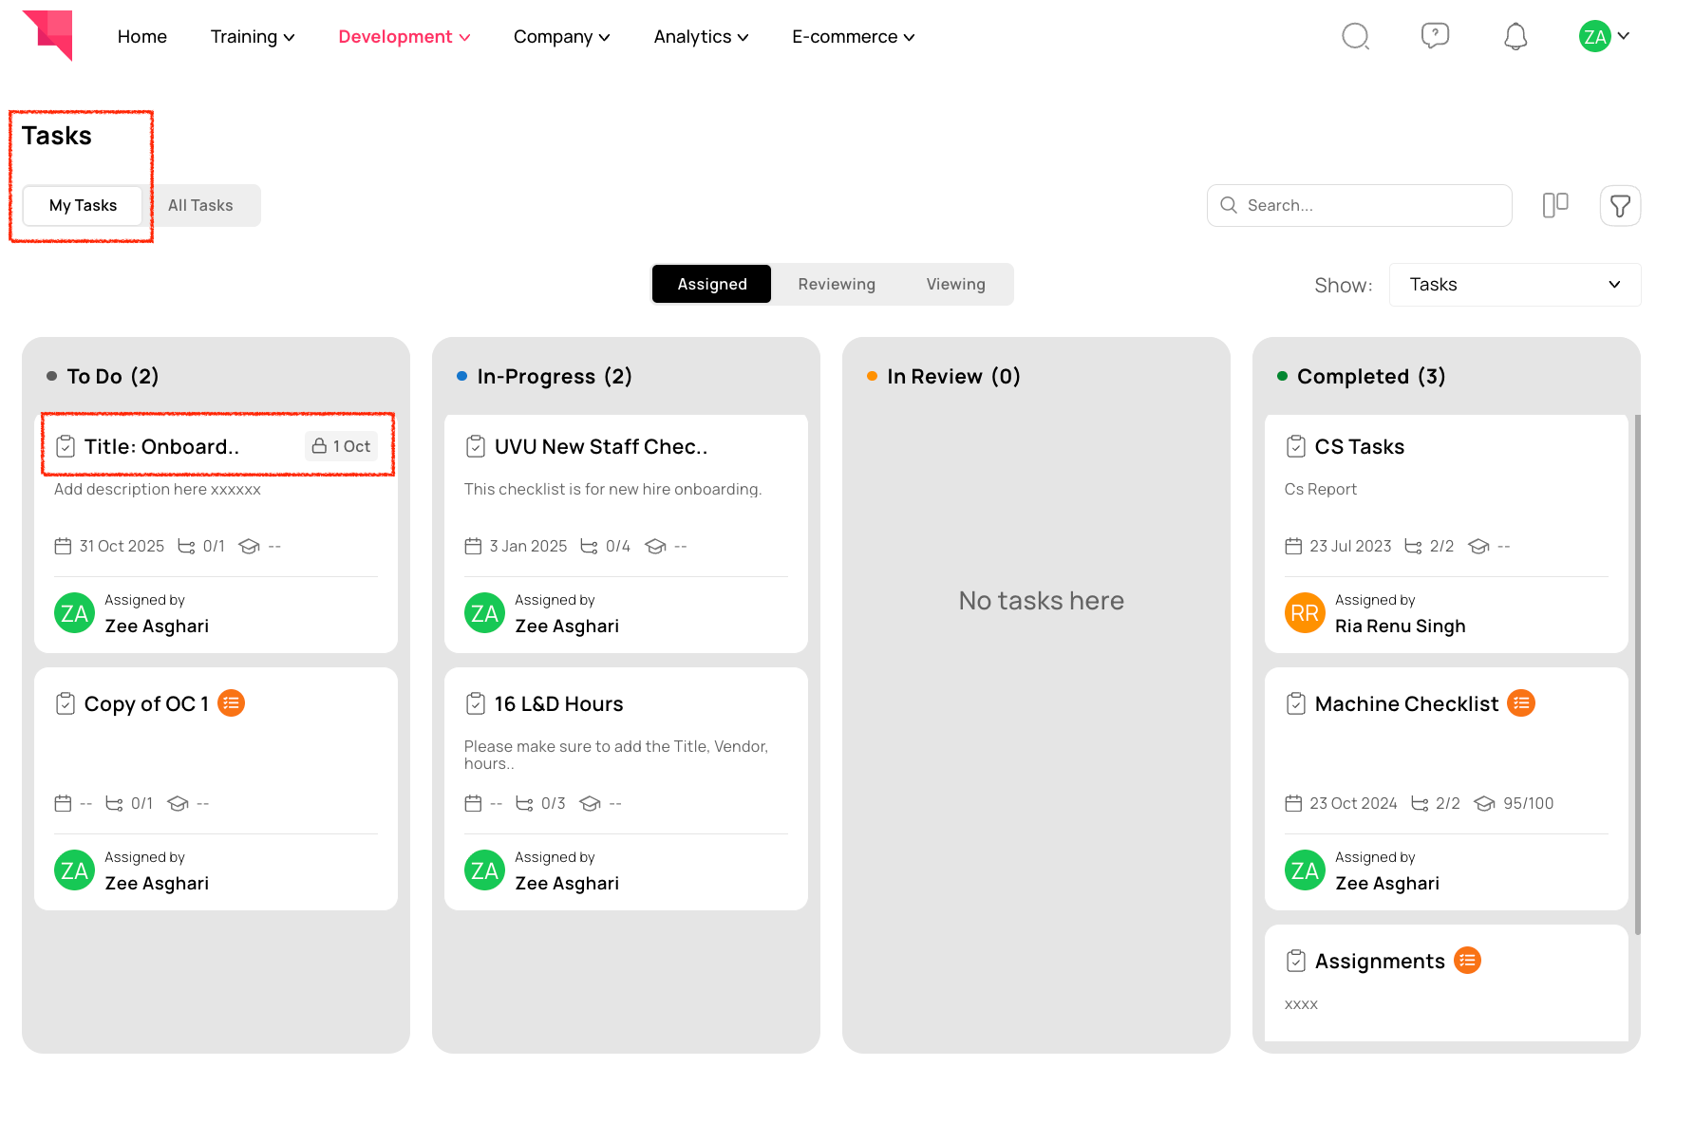1694x1141 pixels.
Task: Open the Show Tasks dropdown
Action: point(1515,285)
